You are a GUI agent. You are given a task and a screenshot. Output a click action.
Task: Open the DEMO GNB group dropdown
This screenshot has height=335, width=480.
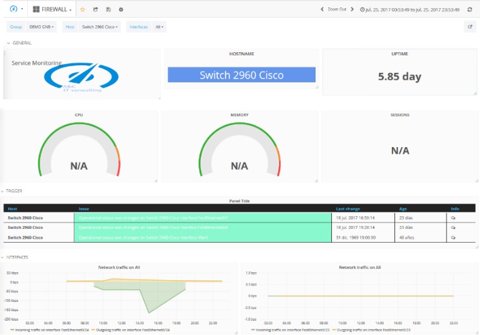(x=42, y=27)
